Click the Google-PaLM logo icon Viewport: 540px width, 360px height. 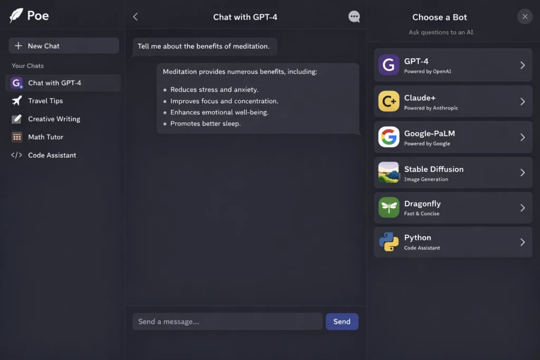click(x=388, y=137)
